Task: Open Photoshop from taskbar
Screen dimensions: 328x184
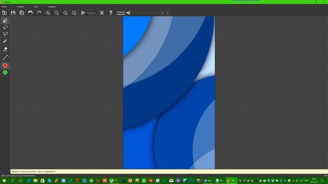Action: click(192, 180)
